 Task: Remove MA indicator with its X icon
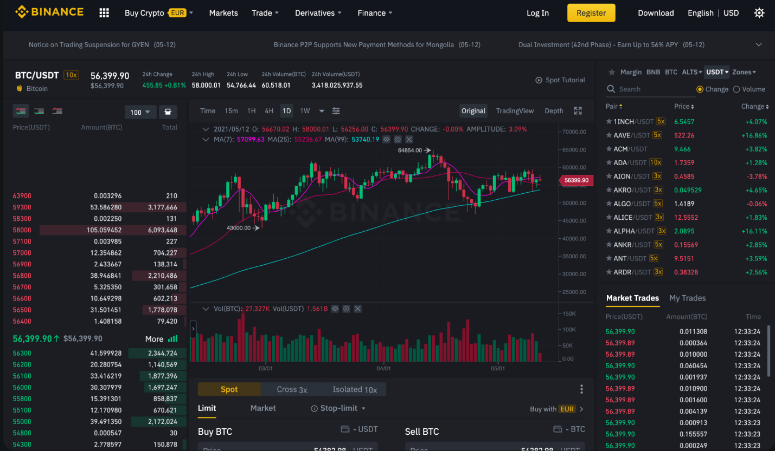tap(409, 139)
